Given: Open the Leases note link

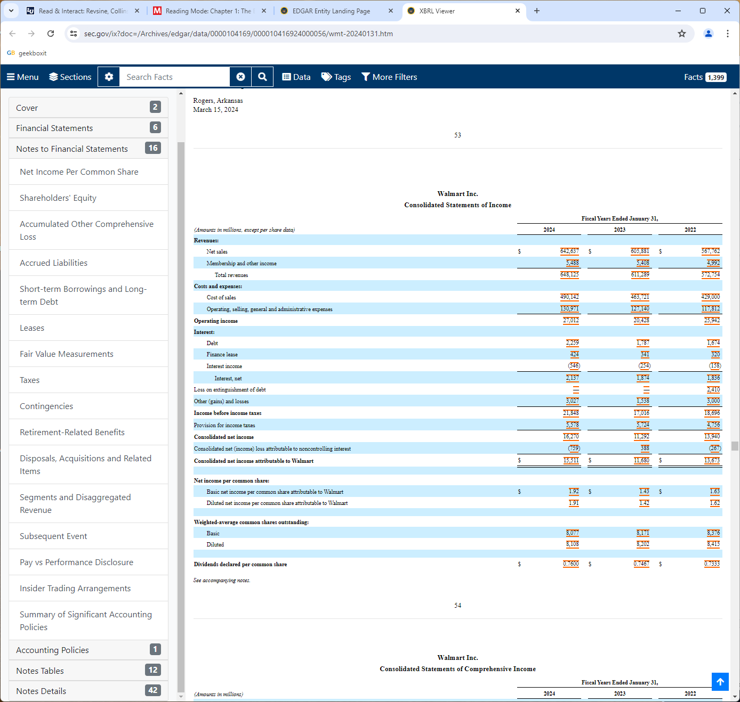Looking at the screenshot, I should 32,328.
